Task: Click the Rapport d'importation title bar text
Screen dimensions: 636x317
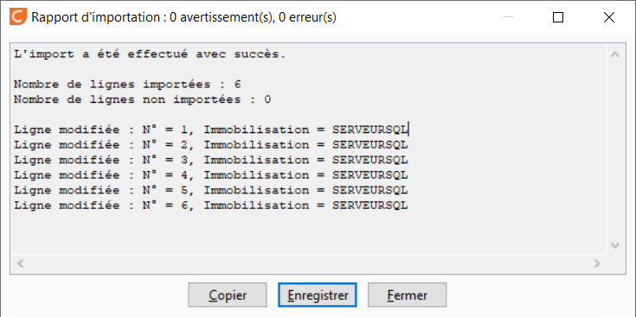Action: pyautogui.click(x=183, y=17)
